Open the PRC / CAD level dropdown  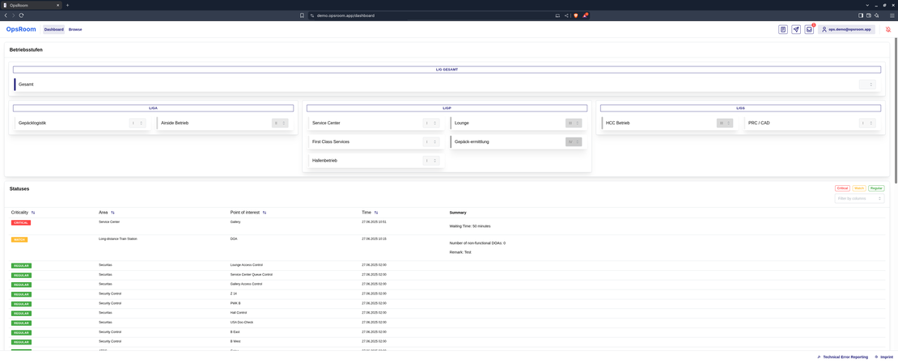[x=867, y=123]
